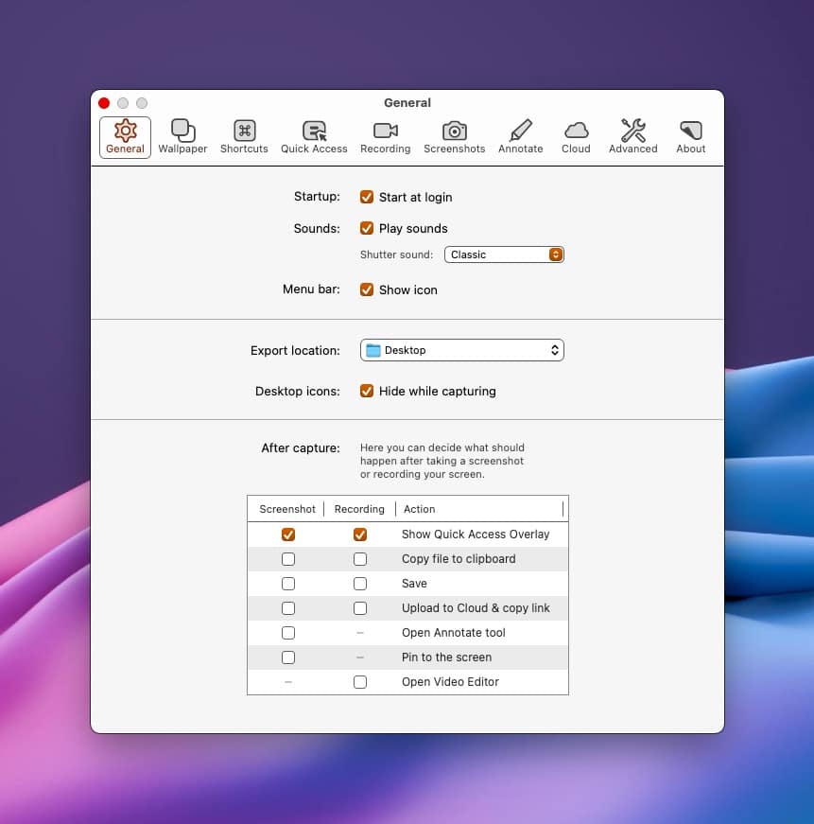Enable Save for screenshots
Screen dimensions: 814x824
tap(288, 584)
